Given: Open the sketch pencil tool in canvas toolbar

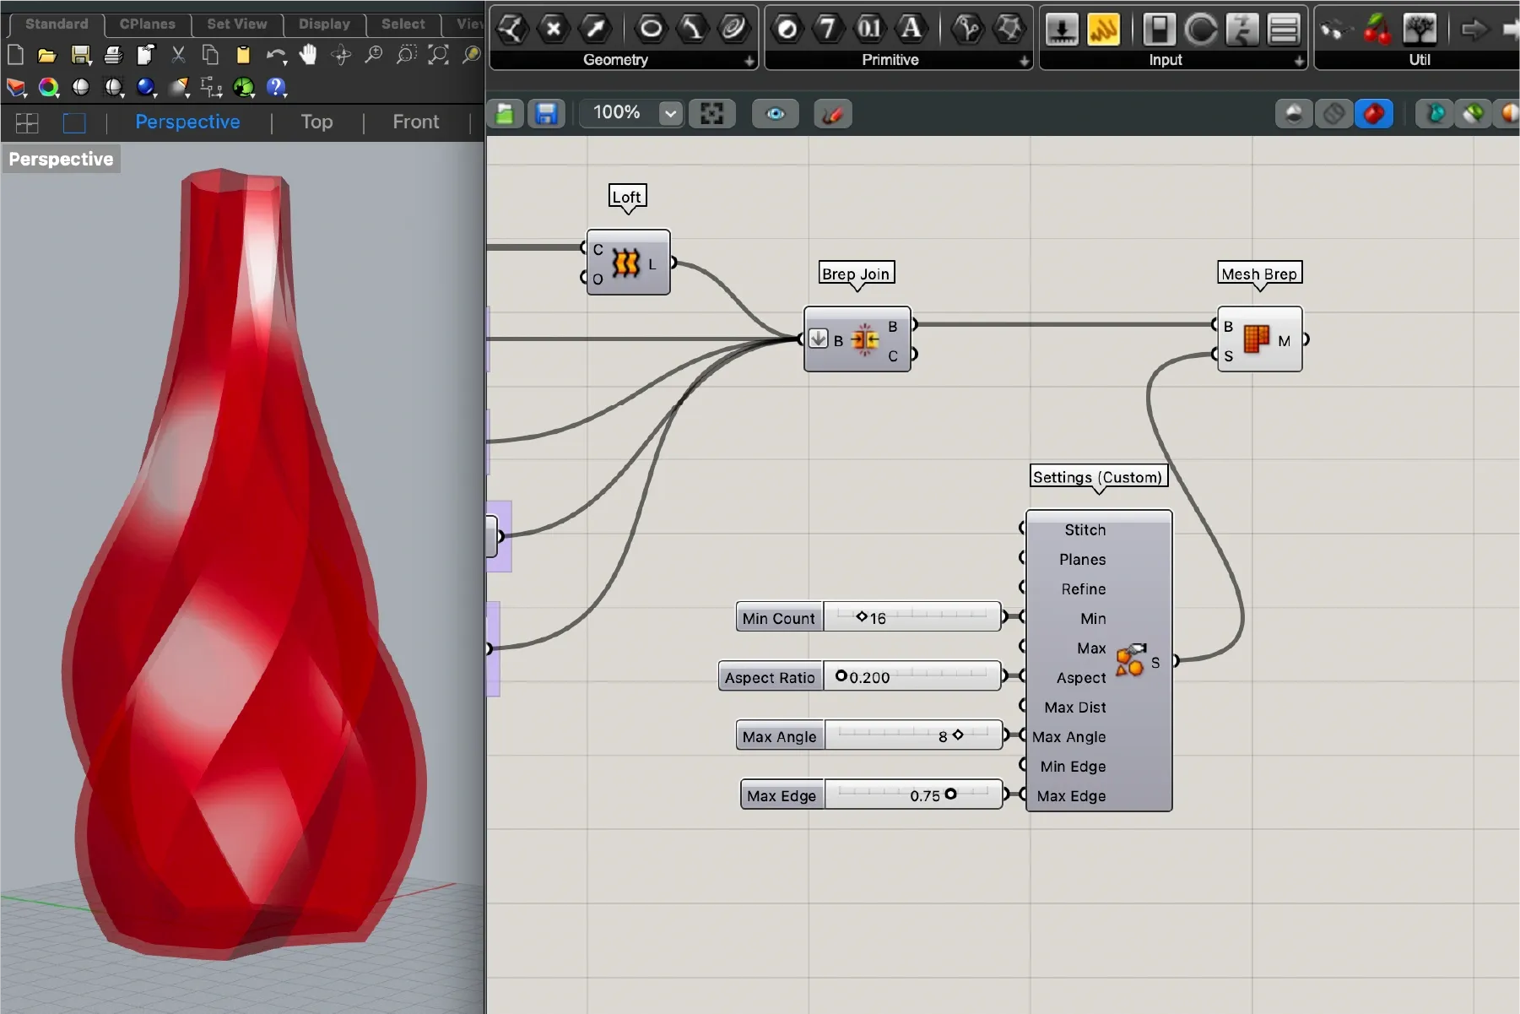Looking at the screenshot, I should coord(832,113).
